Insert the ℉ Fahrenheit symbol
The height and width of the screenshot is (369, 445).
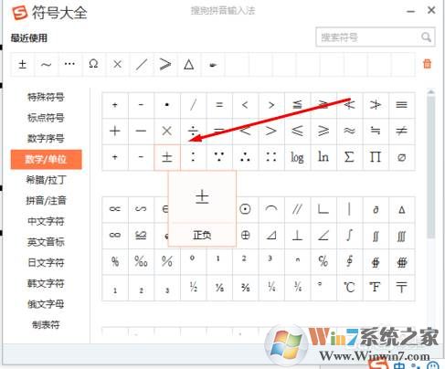[376, 288]
